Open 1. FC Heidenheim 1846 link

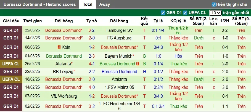click(x=119, y=106)
